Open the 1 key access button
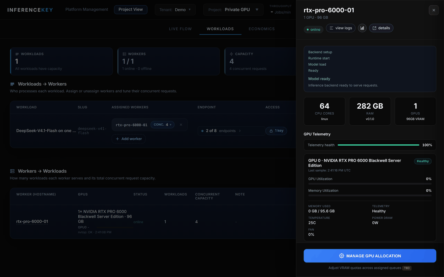 [x=276, y=131]
